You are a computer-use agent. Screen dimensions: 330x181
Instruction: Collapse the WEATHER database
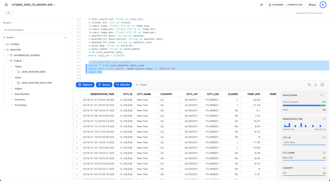coord(4,50)
